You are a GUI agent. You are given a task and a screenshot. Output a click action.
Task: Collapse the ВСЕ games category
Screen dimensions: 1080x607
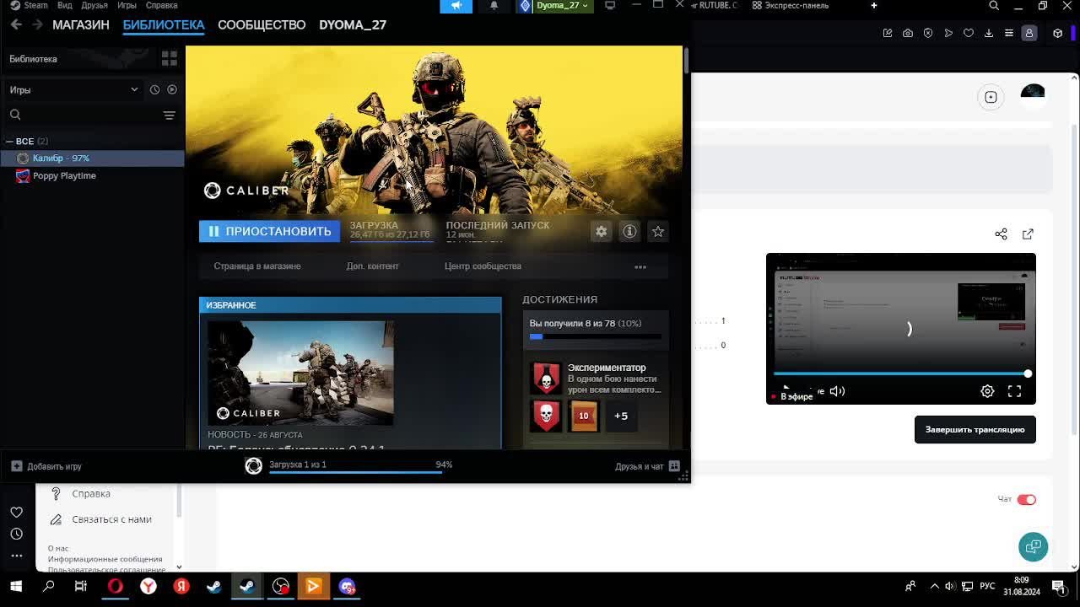click(x=9, y=141)
